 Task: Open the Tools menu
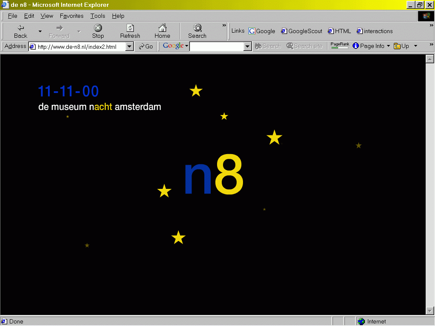(x=98, y=16)
